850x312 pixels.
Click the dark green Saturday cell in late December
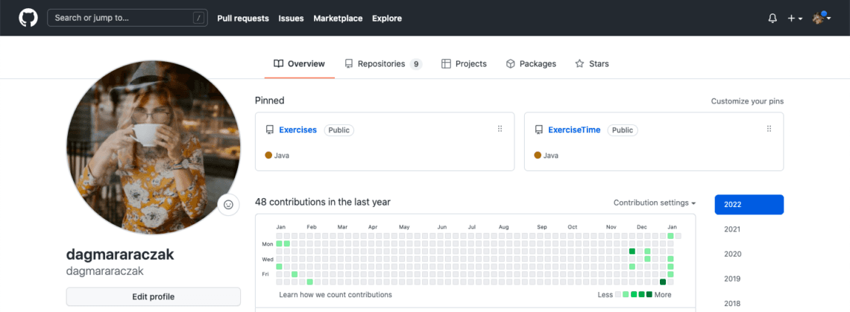click(663, 281)
